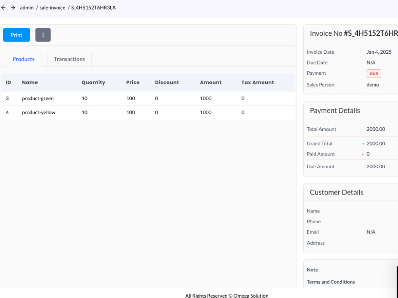Click price 100 in product-yellow row
Screen dimensions: 398x298
(x=131, y=112)
